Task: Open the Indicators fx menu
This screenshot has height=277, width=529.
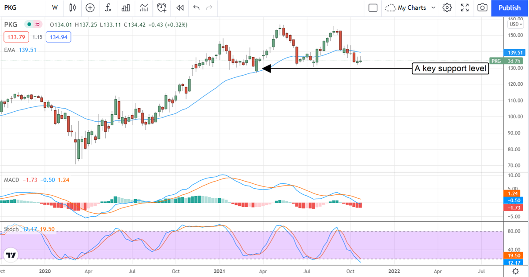Action: click(x=108, y=7)
